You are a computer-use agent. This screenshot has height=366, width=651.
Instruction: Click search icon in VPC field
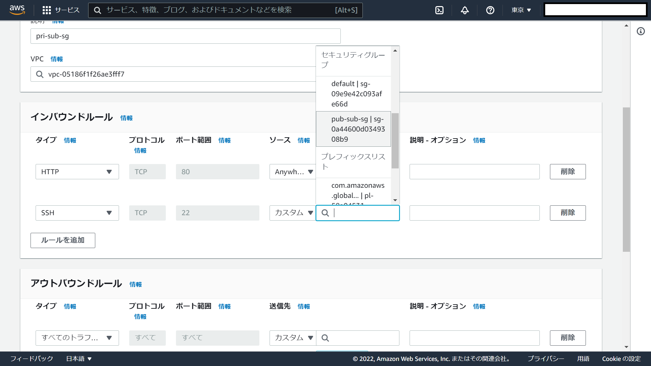point(40,74)
